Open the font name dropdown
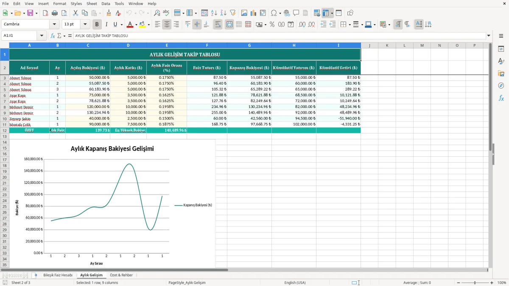 pyautogui.click(x=54, y=25)
